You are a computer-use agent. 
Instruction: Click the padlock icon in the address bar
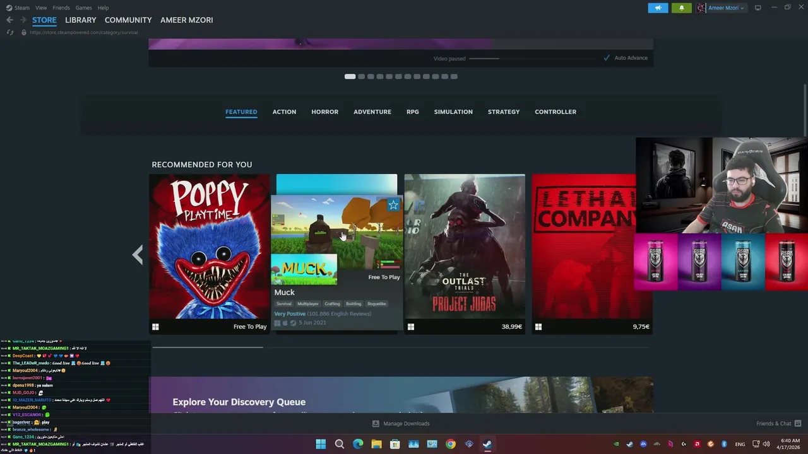point(24,32)
